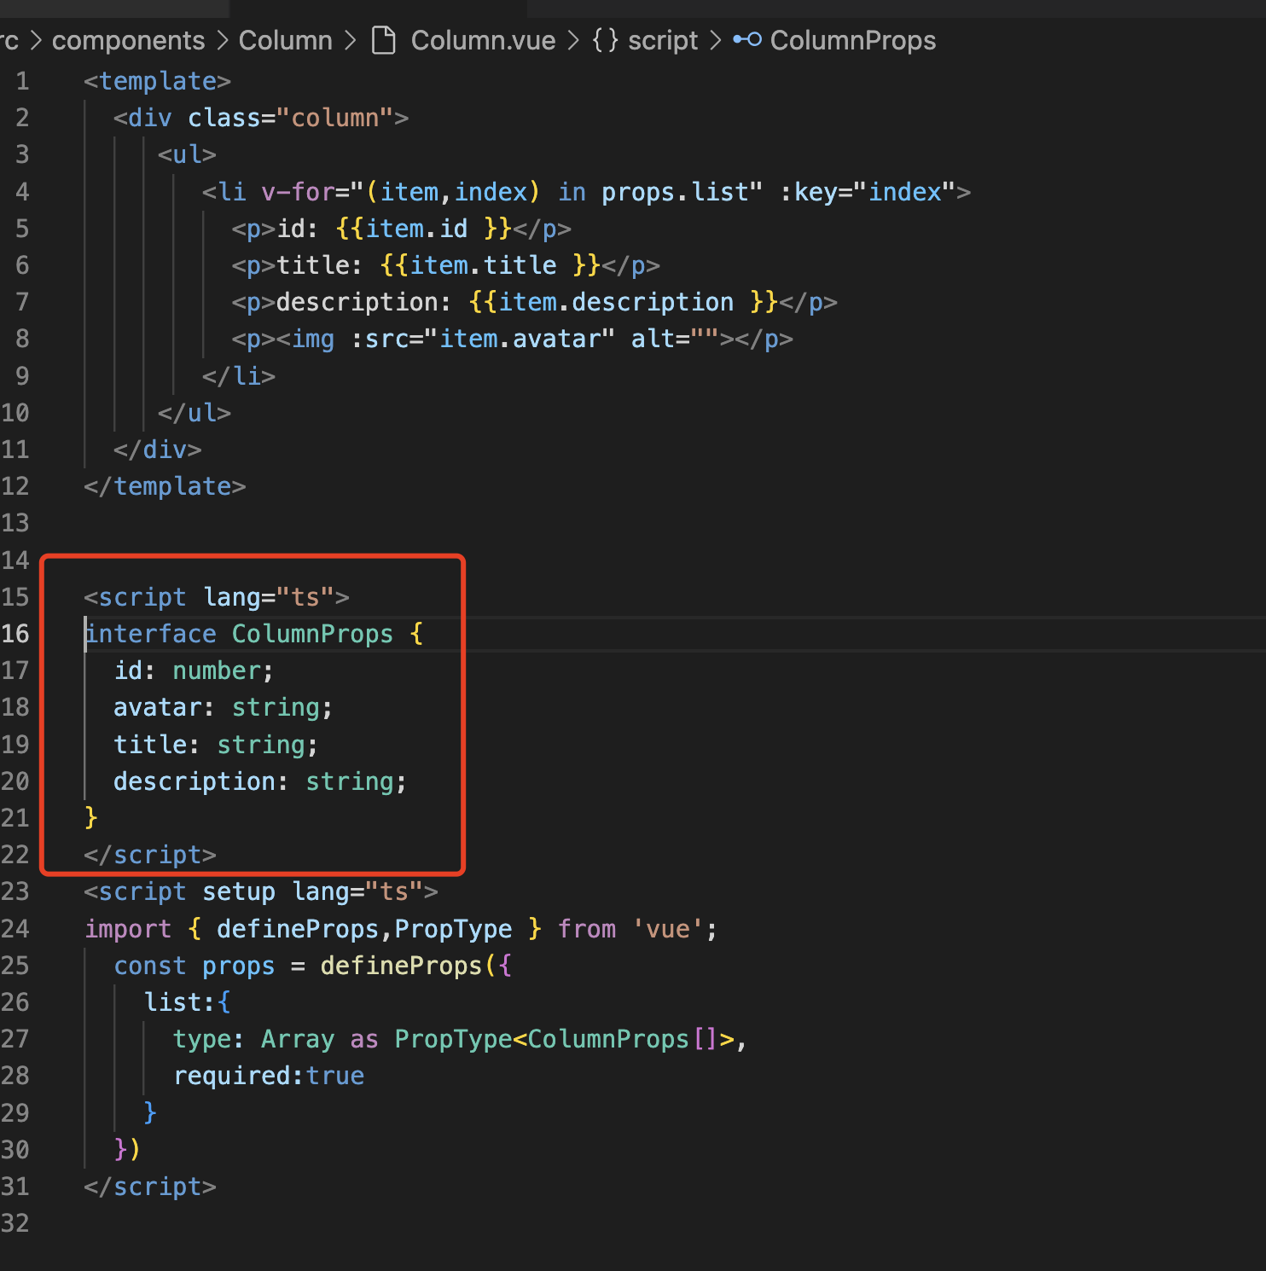Click the closing </ul> tag
Screen dimensions: 1266x1271
[x=195, y=413]
